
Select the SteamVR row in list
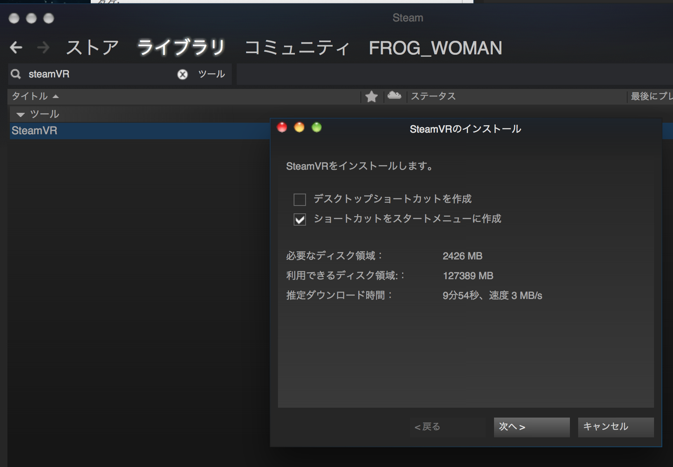point(139,131)
